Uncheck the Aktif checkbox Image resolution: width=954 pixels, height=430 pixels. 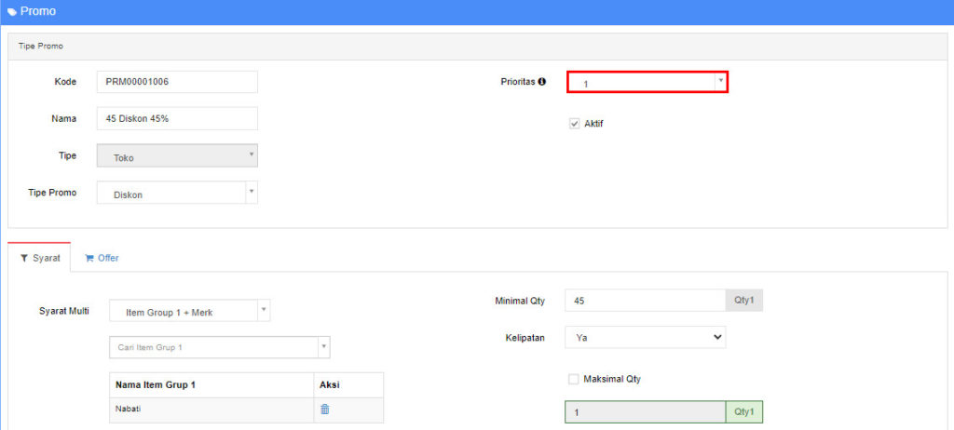click(x=574, y=124)
